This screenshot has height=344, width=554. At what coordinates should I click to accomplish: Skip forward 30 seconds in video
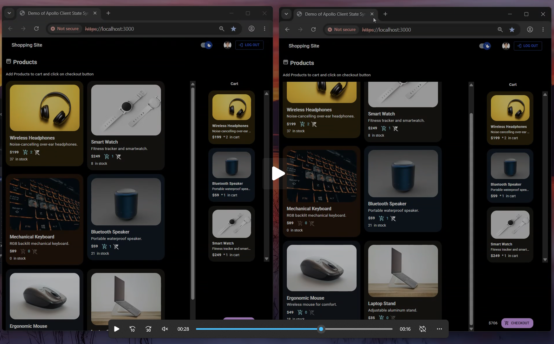pyautogui.click(x=148, y=329)
